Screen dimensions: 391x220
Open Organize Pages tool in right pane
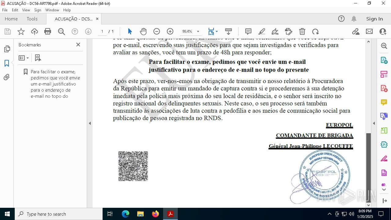(x=384, y=74)
